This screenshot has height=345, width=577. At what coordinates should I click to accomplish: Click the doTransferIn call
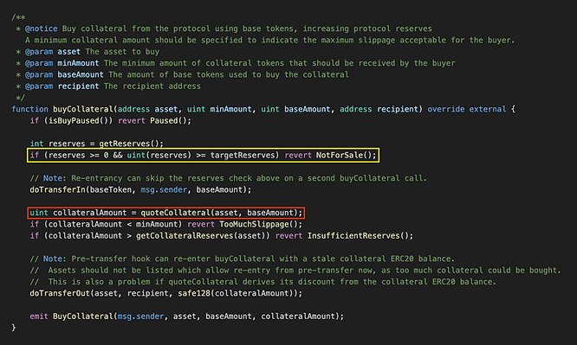pos(140,189)
